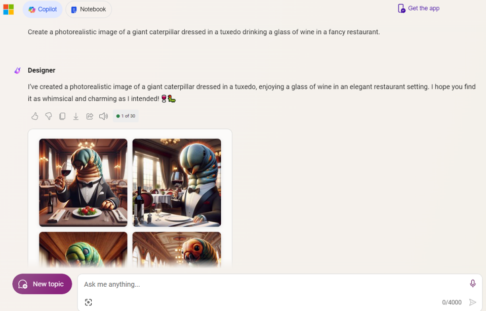Open the orange-faced caterpillar image
This screenshot has width=486, height=311.
click(x=177, y=250)
